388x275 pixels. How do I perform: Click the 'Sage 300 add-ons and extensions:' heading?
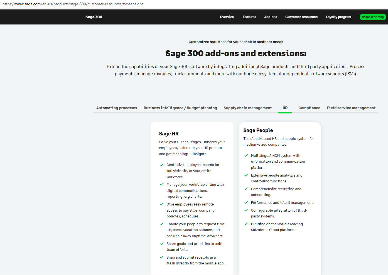click(x=236, y=53)
